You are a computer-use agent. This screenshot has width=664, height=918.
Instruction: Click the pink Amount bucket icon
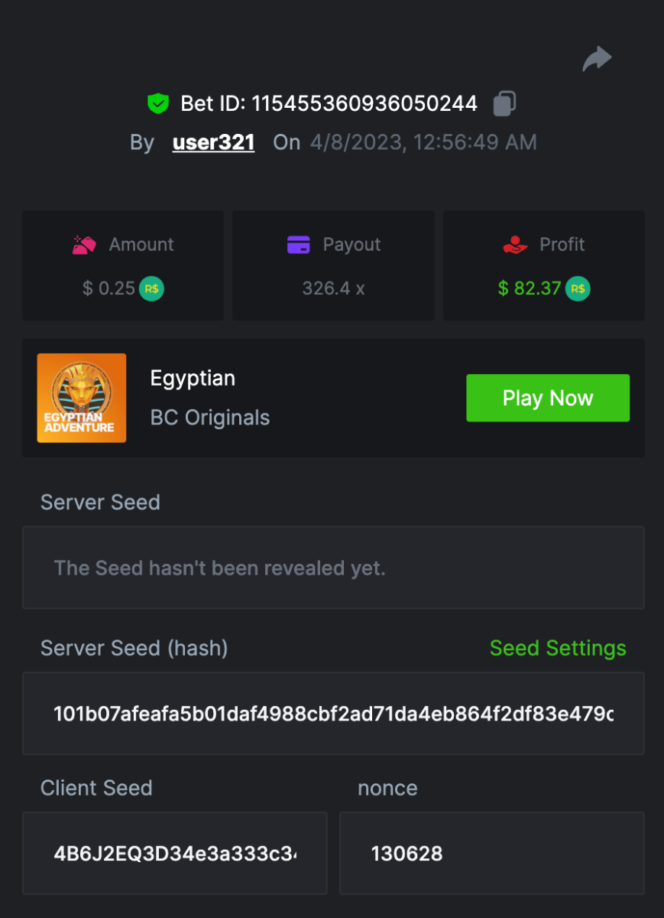tap(84, 245)
